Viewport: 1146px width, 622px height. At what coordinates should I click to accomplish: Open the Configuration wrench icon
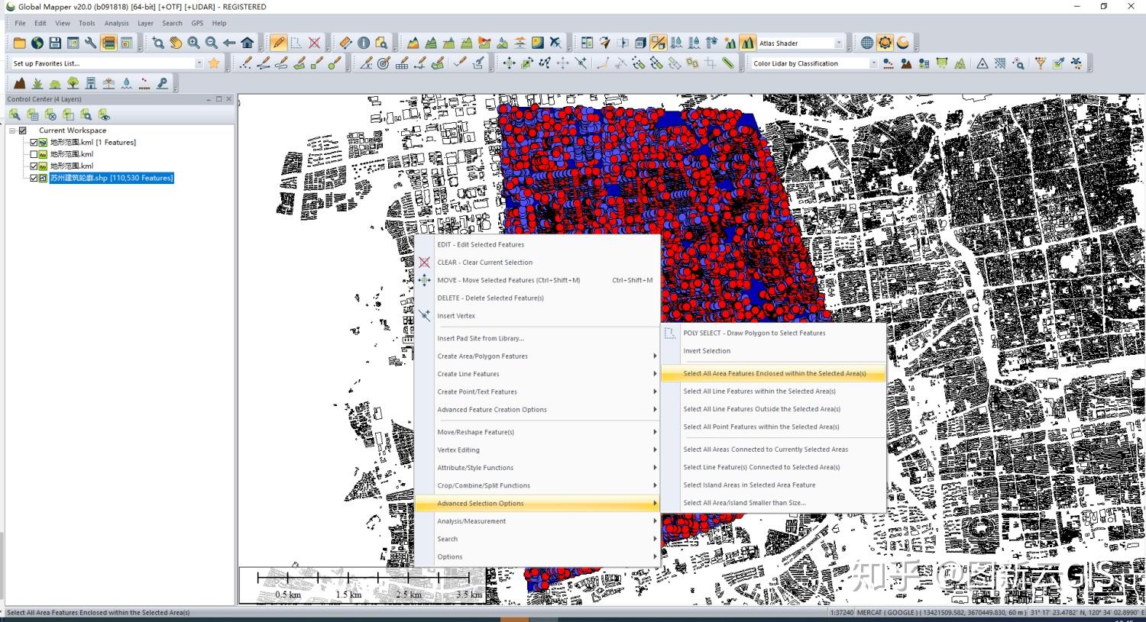(x=91, y=44)
